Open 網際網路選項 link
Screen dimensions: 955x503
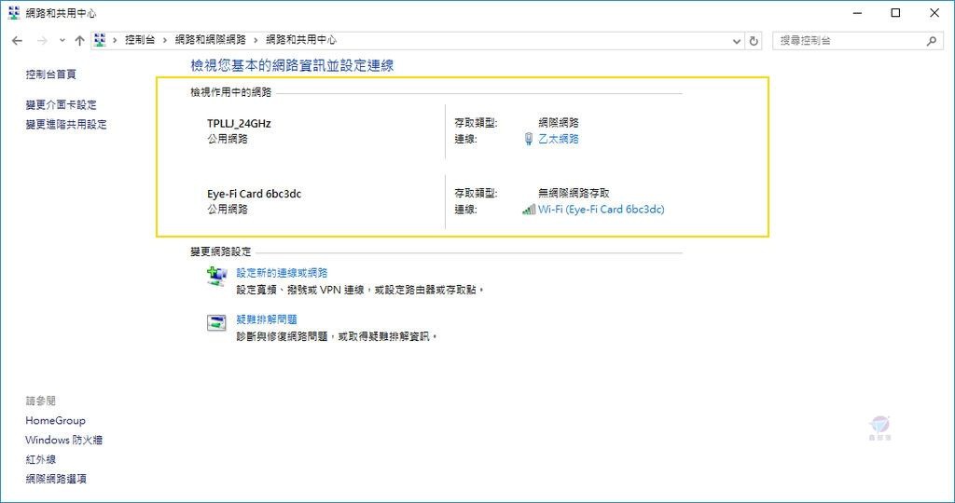[56, 479]
